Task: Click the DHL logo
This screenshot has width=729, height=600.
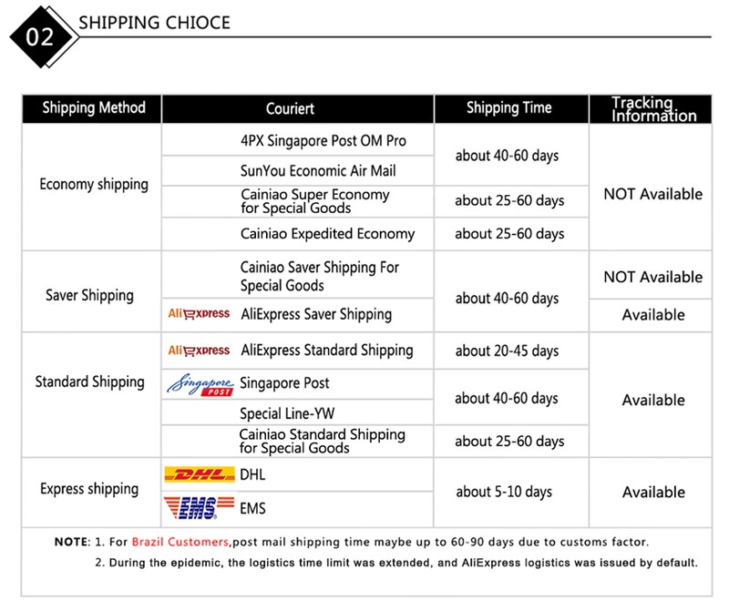Action: click(198, 474)
